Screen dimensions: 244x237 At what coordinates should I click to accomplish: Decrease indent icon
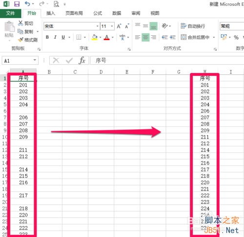coord(164,37)
